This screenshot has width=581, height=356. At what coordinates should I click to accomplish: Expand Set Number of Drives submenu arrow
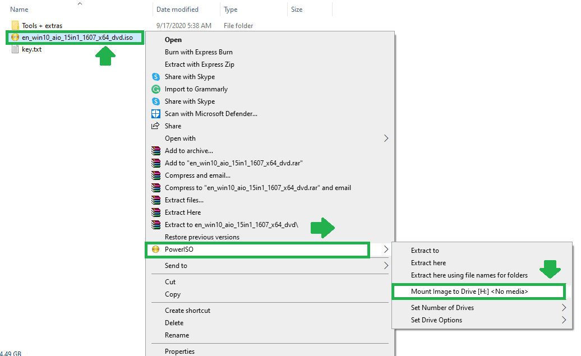[564, 307]
